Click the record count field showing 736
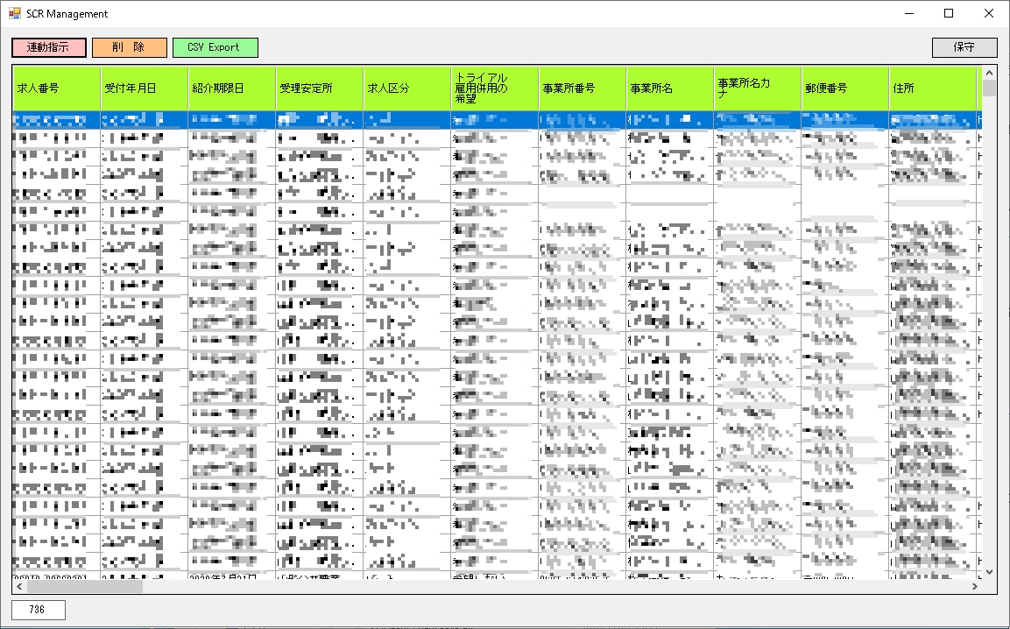The width and height of the screenshot is (1010, 629). (x=38, y=610)
